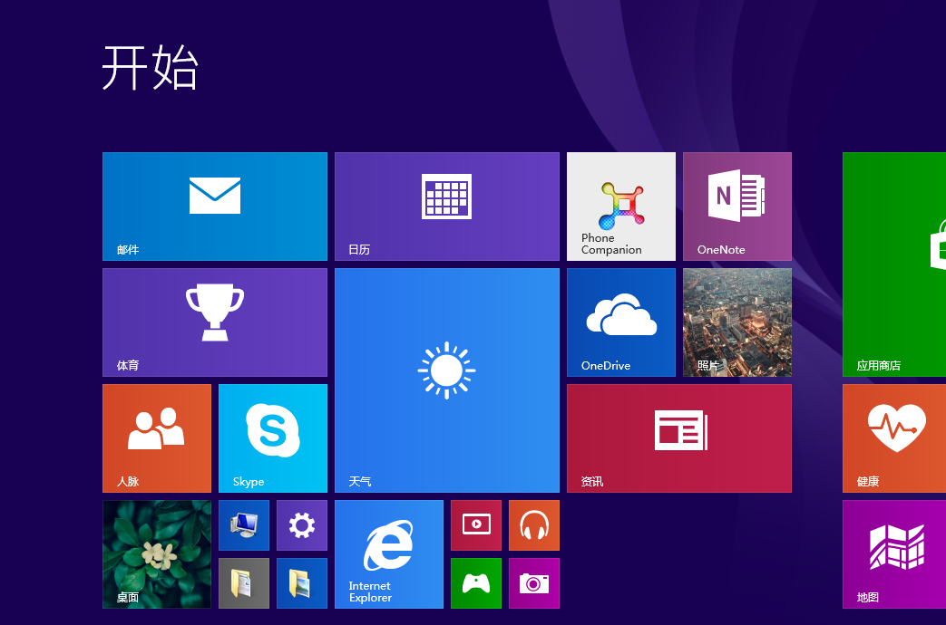Open the camera tile
The height and width of the screenshot is (625, 946).
(534, 583)
